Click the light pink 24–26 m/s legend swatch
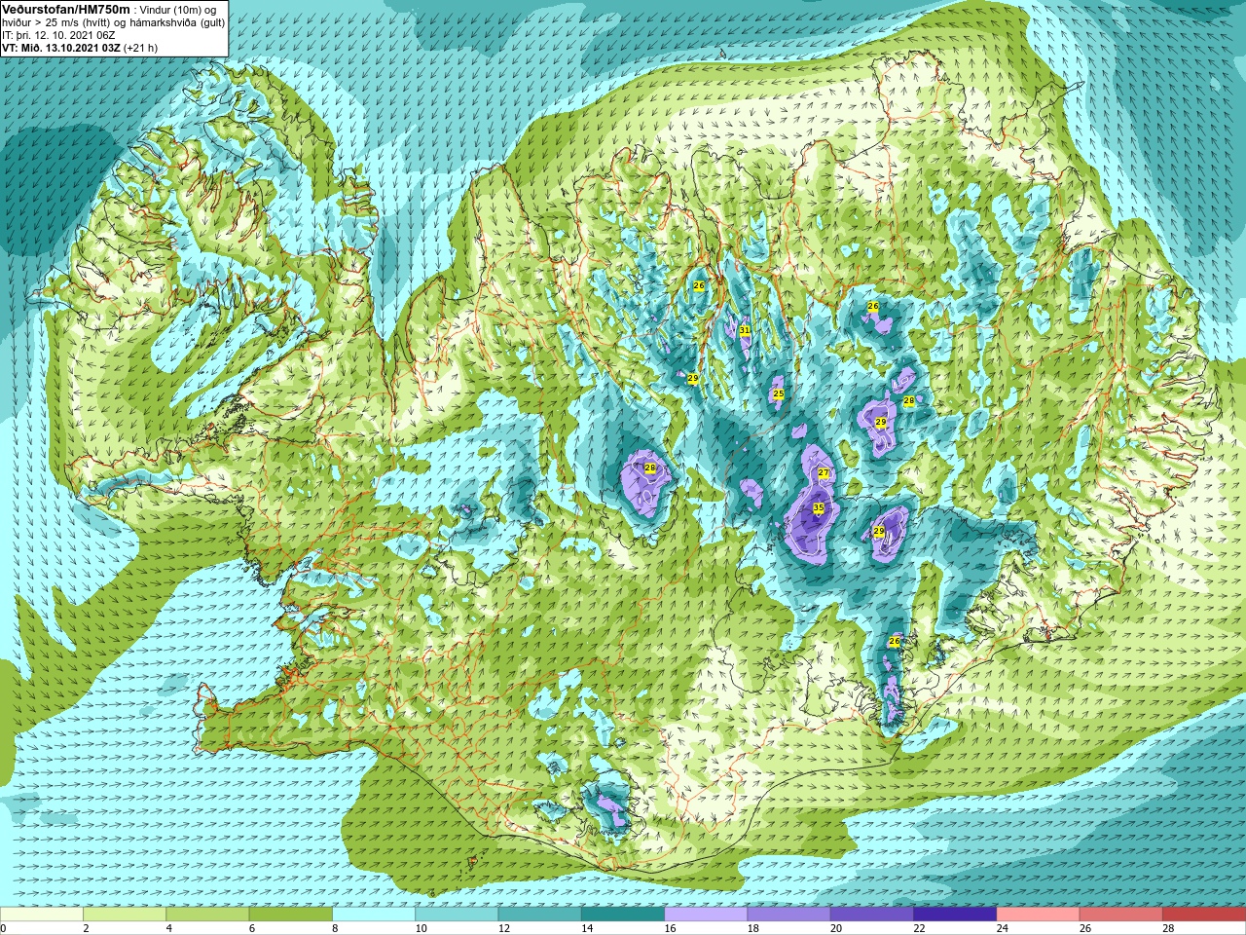1246x935 pixels. [1038, 915]
